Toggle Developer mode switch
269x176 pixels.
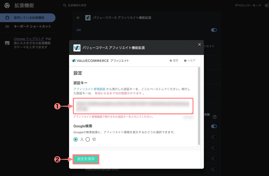(x=267, y=5)
